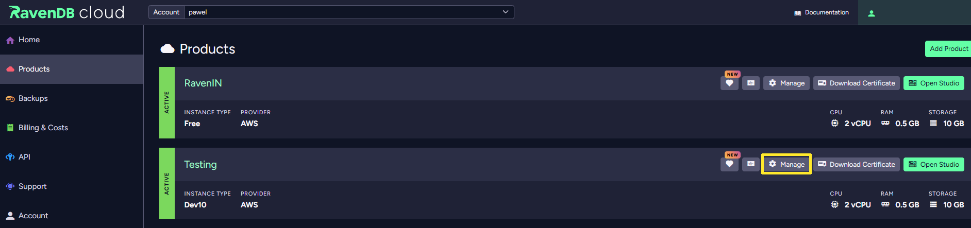Open Studio for the RavenIN product
The width and height of the screenshot is (971, 228).
(x=933, y=83)
